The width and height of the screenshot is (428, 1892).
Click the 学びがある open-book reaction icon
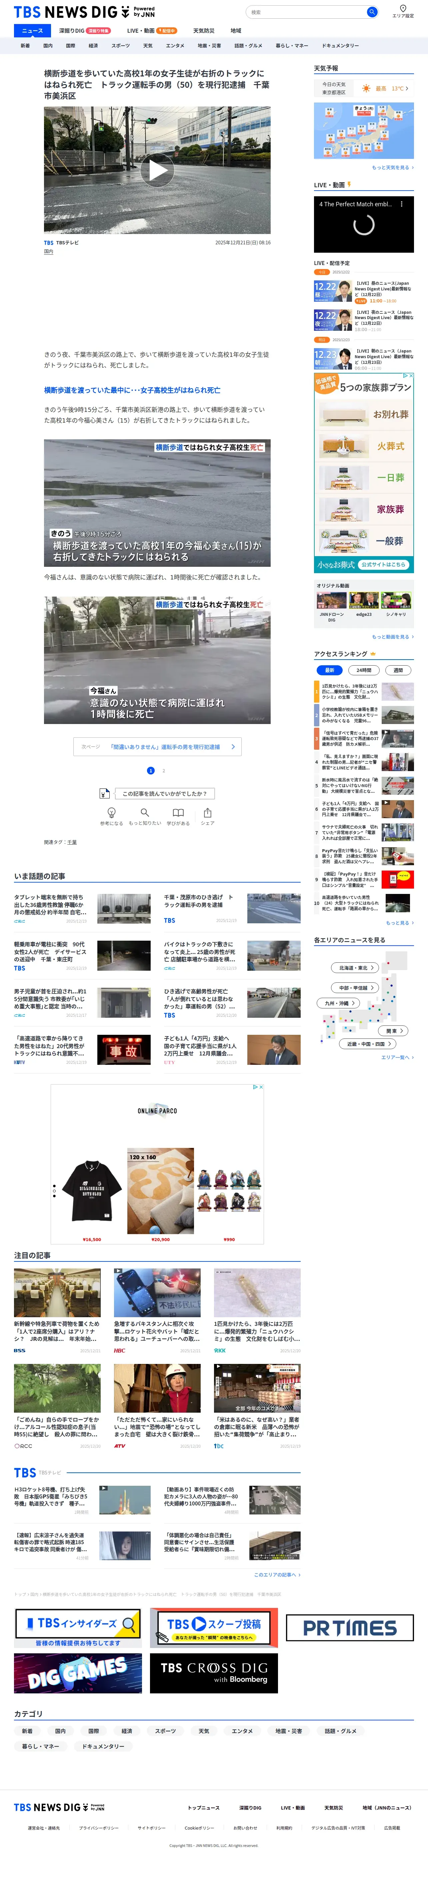tap(178, 812)
